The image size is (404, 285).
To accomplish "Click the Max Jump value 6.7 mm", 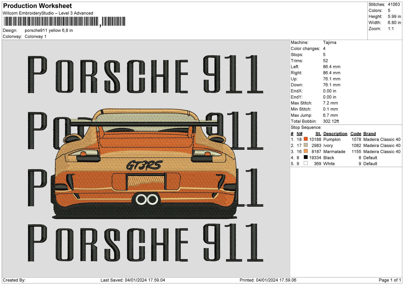I will coord(330,115).
